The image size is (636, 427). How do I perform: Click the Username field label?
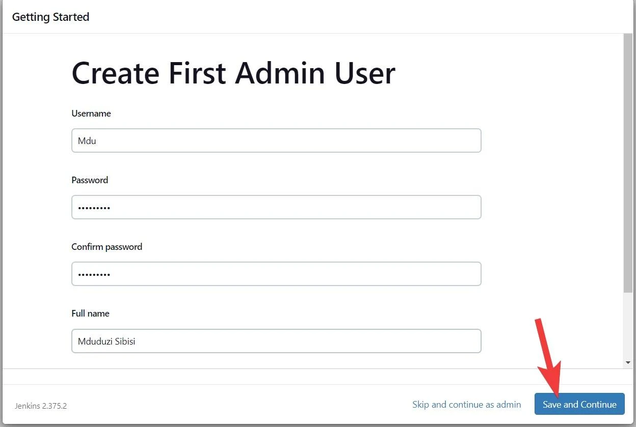pos(91,113)
